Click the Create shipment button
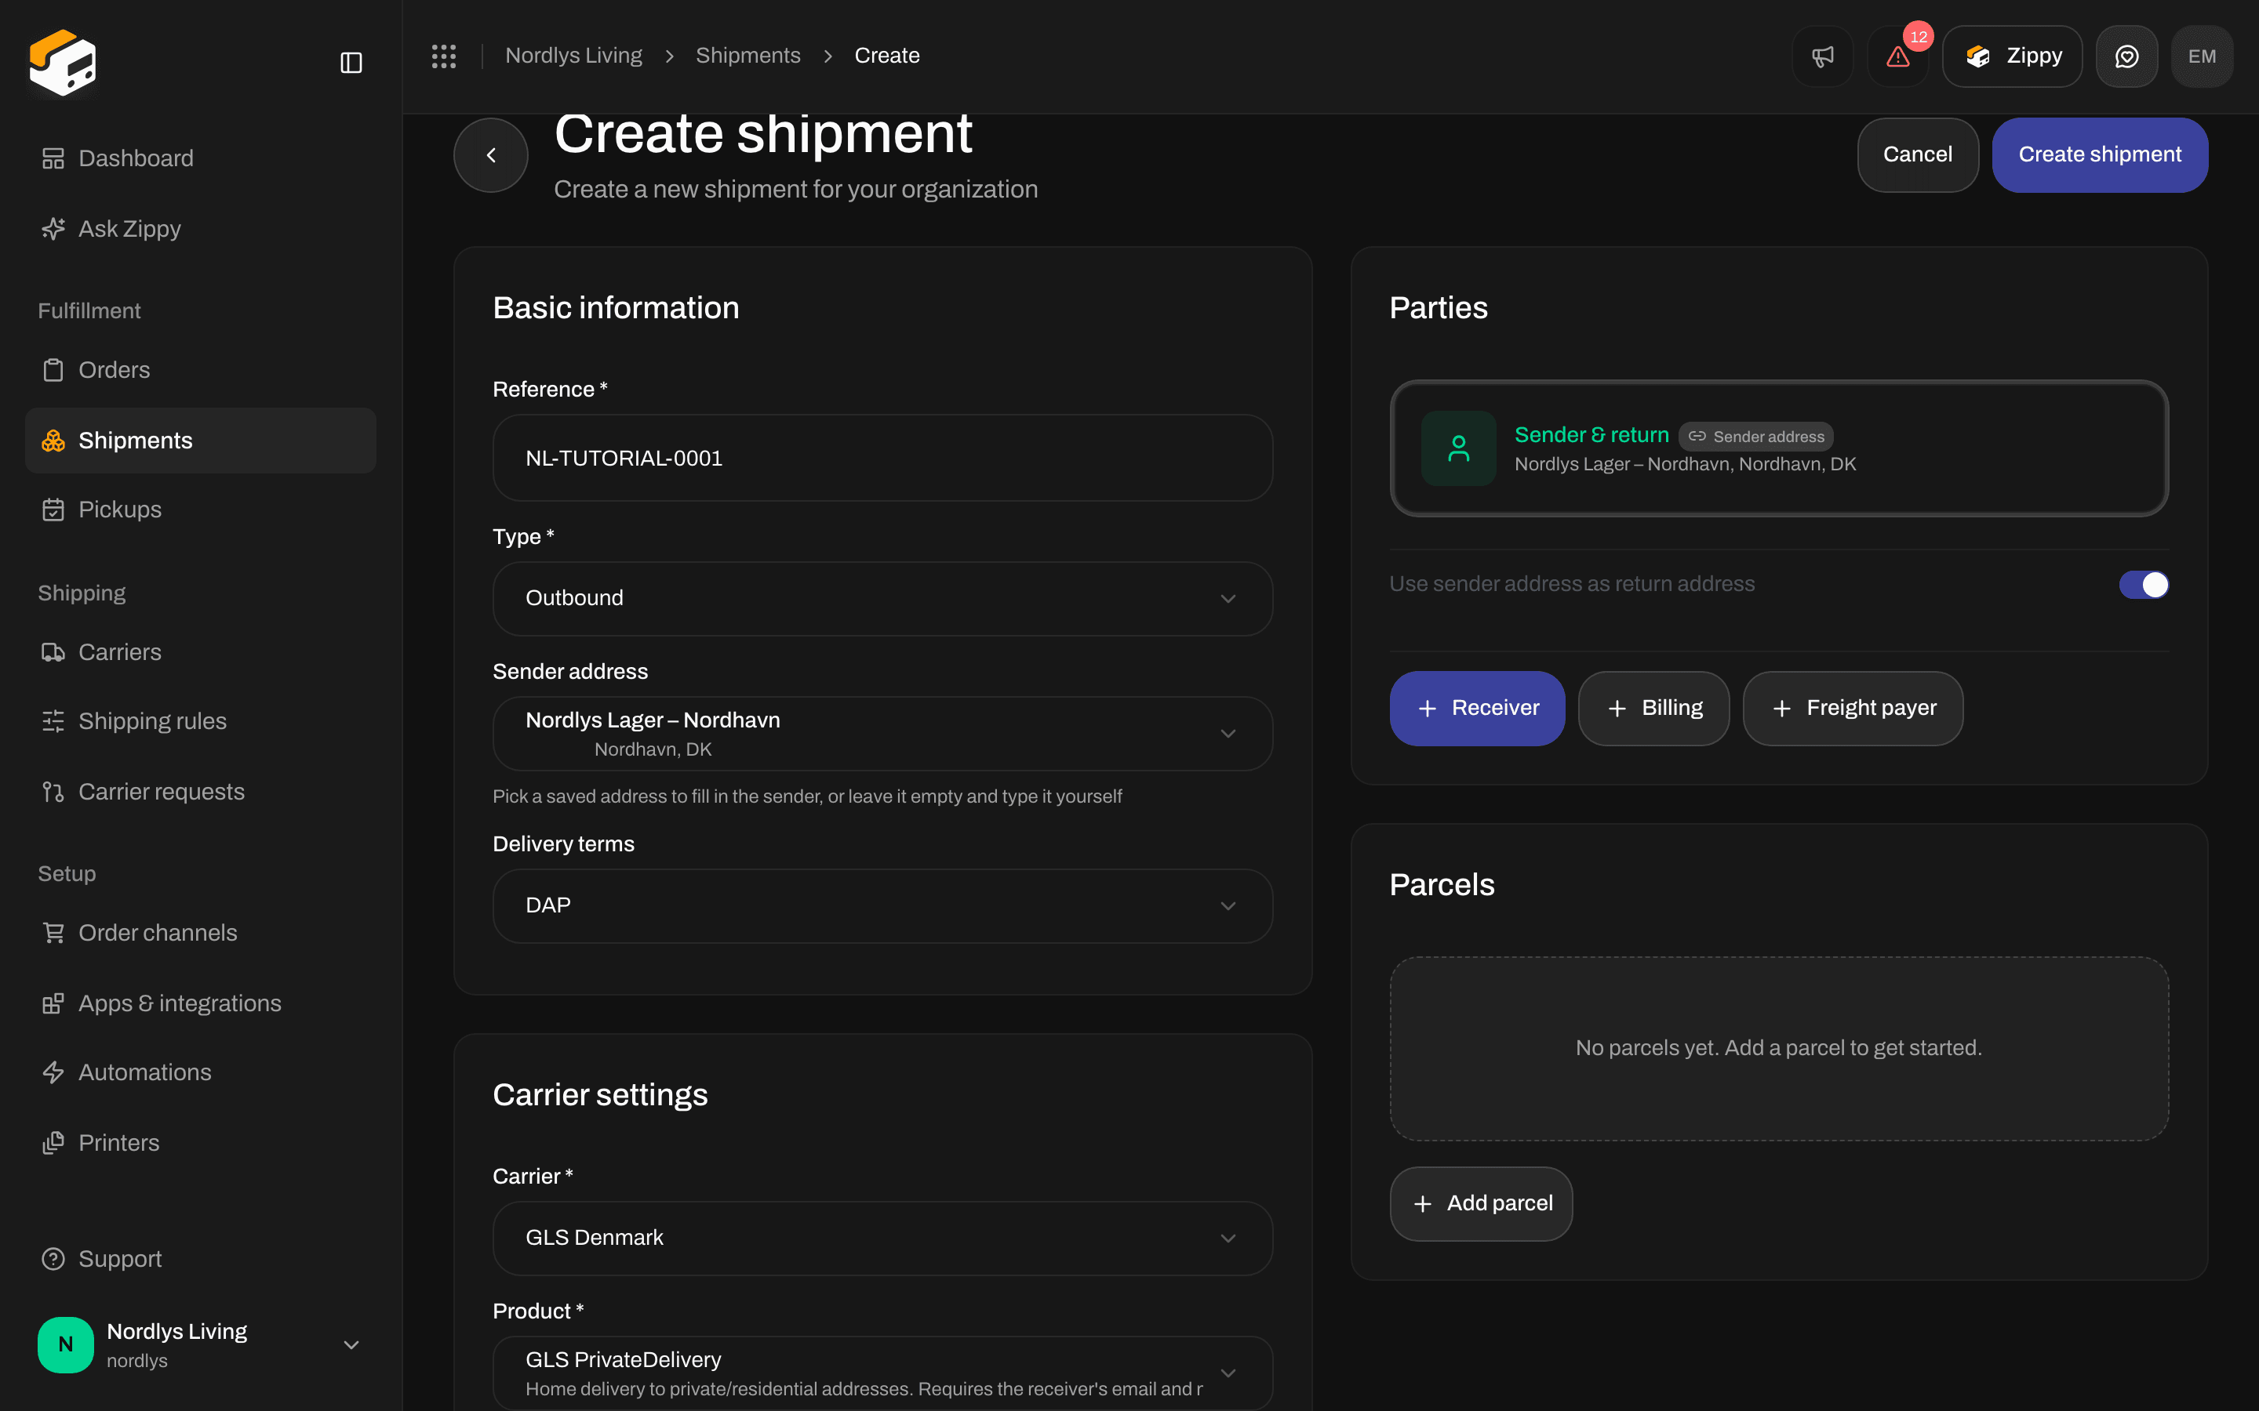 coord(2099,155)
